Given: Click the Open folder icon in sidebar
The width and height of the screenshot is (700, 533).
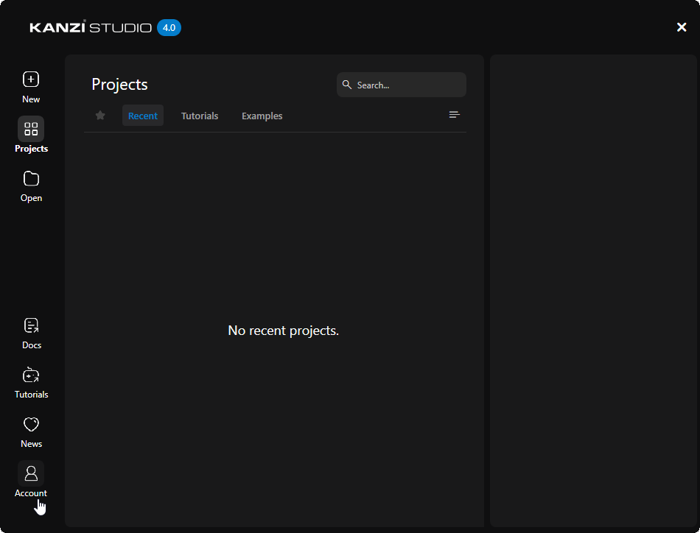Looking at the screenshot, I should tap(30, 178).
